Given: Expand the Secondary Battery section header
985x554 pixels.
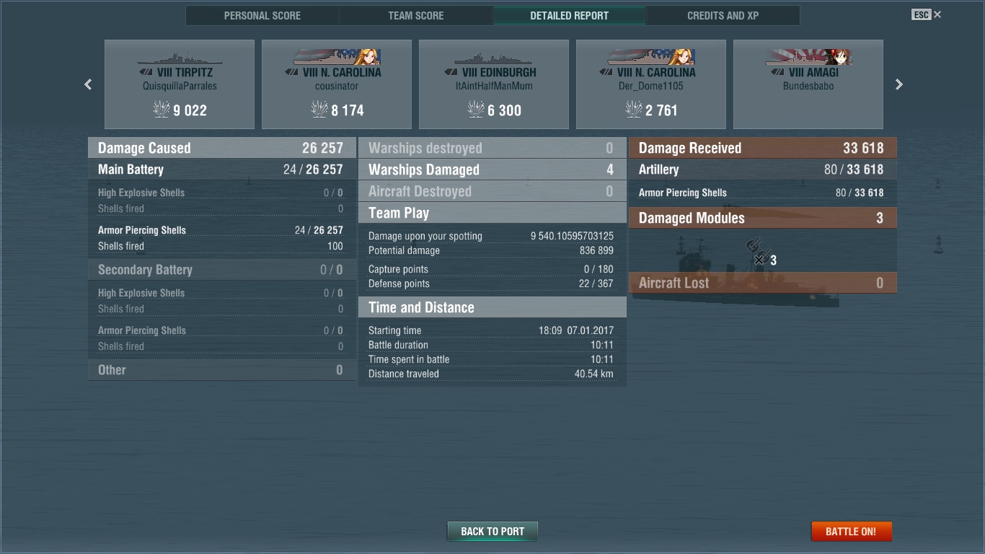Looking at the screenshot, I should pyautogui.click(x=222, y=270).
